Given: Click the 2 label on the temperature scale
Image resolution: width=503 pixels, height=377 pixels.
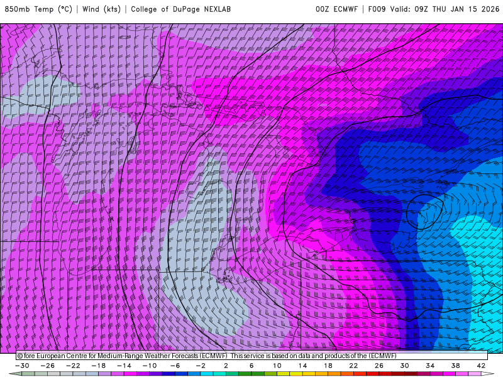Looking at the screenshot, I should [x=226, y=366].
